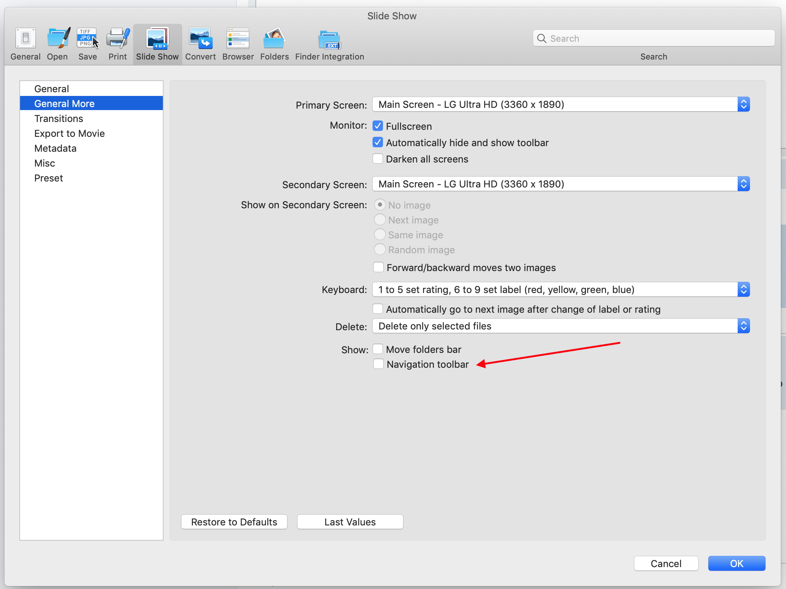This screenshot has height=589, width=786.
Task: Open Browser preferences icon
Action: [238, 38]
